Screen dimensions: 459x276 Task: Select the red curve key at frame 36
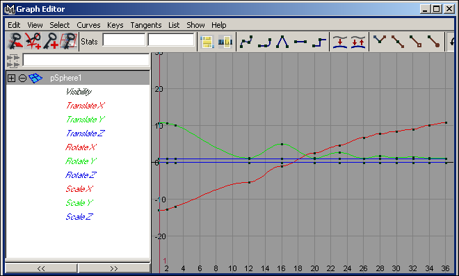[x=446, y=122]
